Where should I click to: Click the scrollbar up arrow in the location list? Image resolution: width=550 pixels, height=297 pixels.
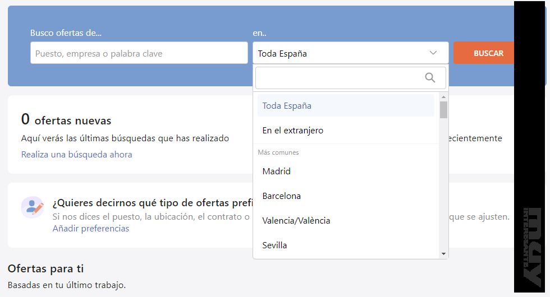tap(443, 97)
